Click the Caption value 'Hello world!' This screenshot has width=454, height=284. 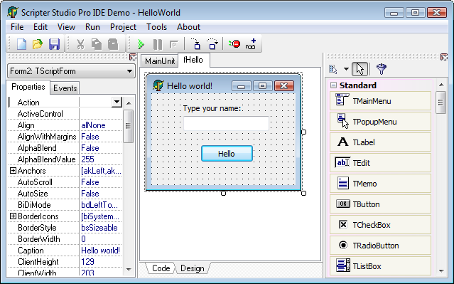pos(100,251)
